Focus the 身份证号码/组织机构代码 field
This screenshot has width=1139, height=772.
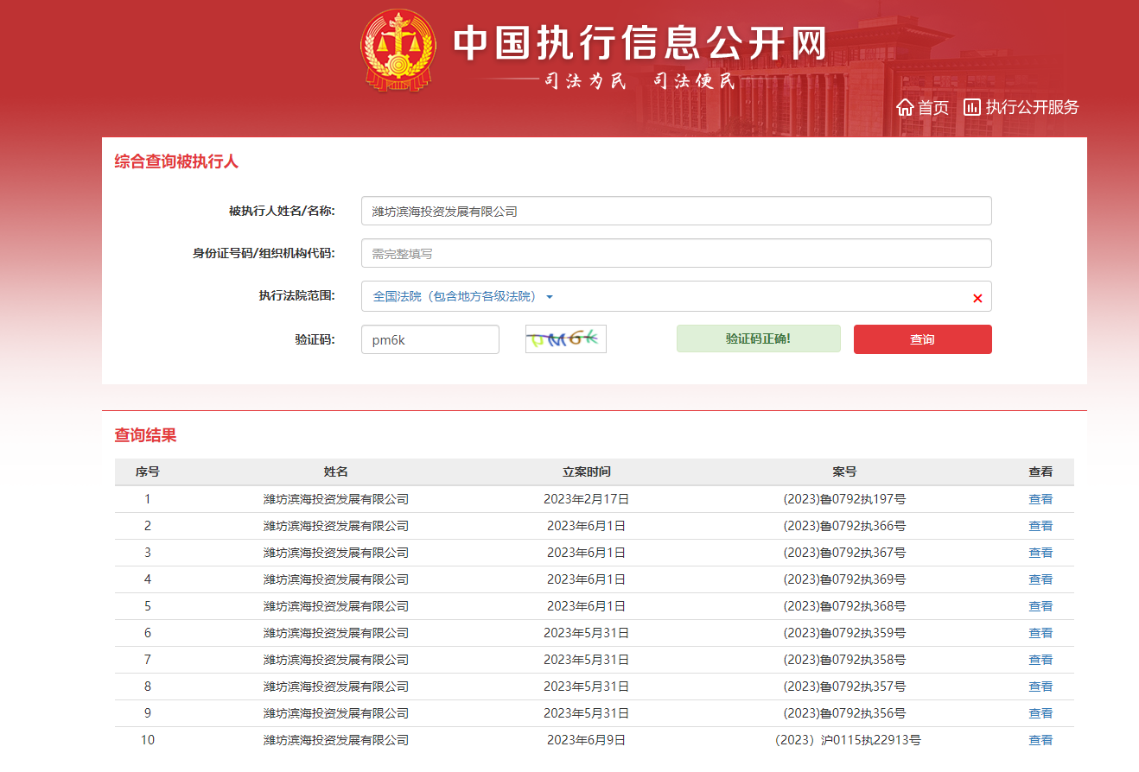click(676, 253)
